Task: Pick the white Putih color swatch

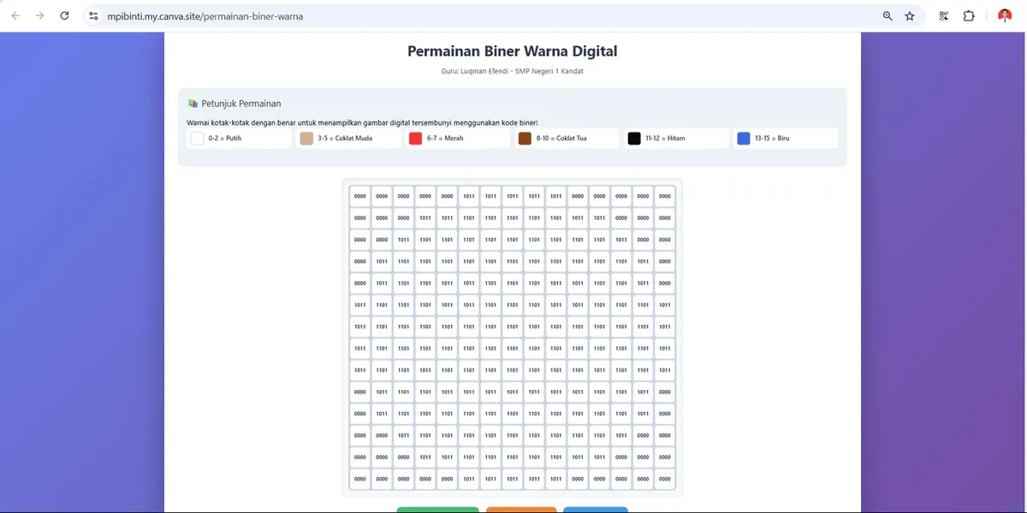Action: coord(198,139)
